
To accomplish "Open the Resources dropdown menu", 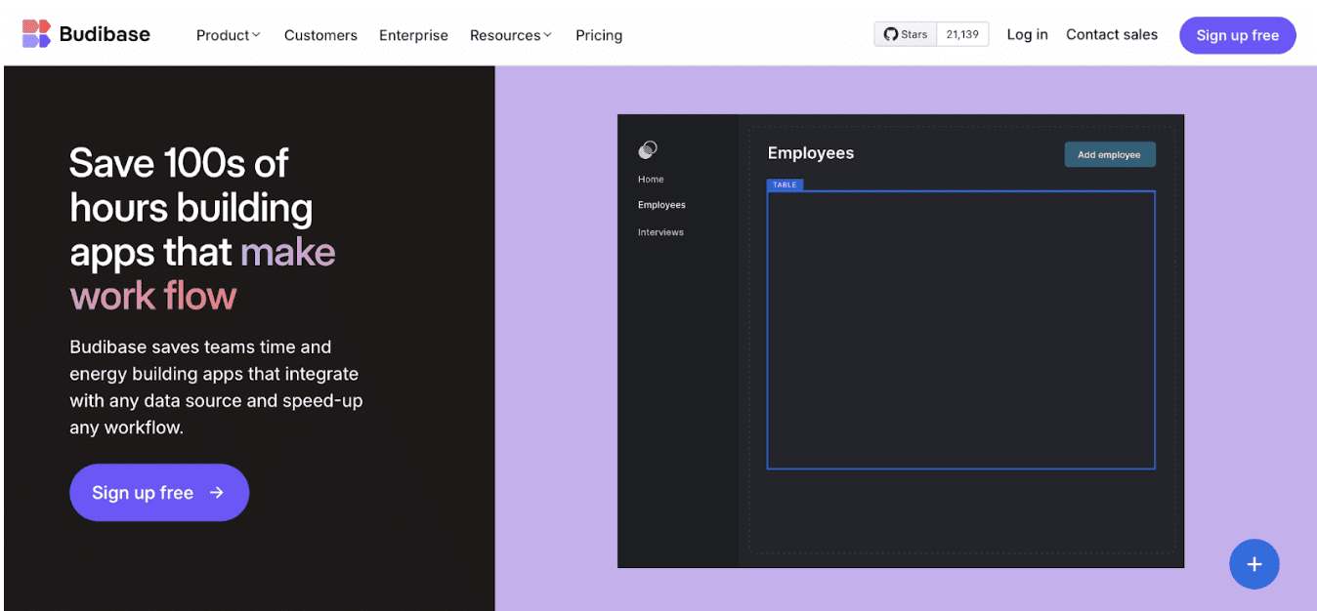I will point(511,35).
